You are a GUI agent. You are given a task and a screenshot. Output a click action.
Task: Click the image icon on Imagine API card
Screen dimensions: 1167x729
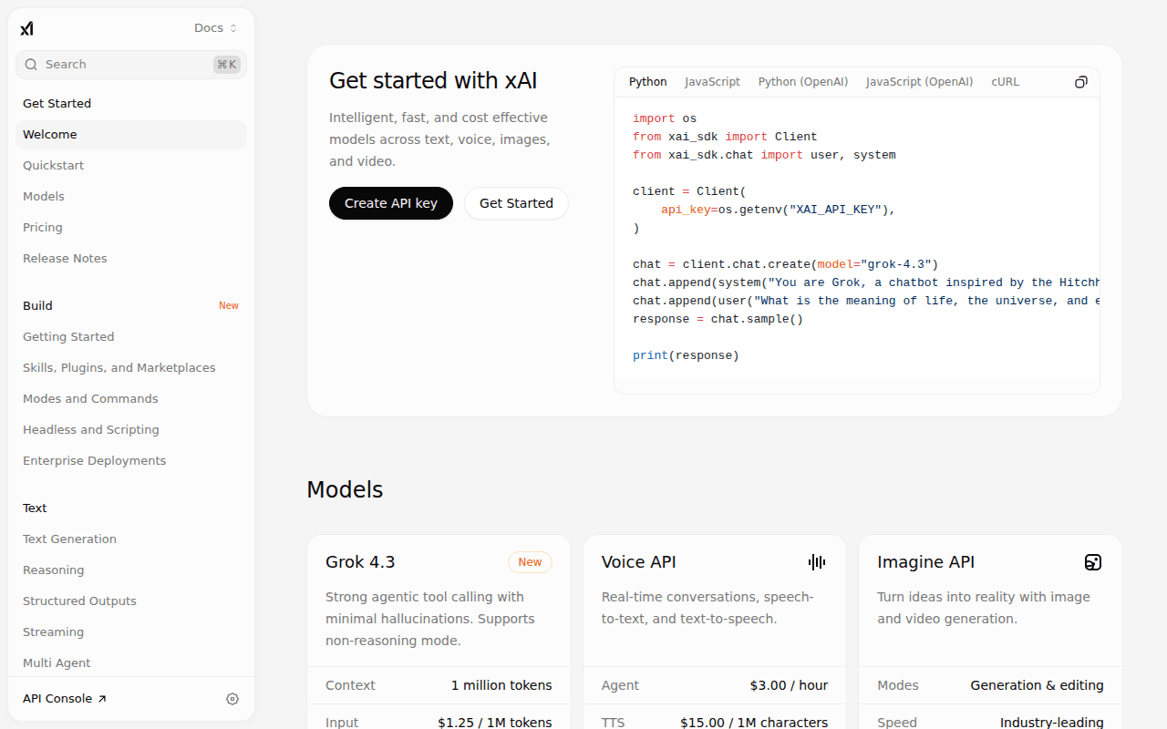[x=1093, y=562]
